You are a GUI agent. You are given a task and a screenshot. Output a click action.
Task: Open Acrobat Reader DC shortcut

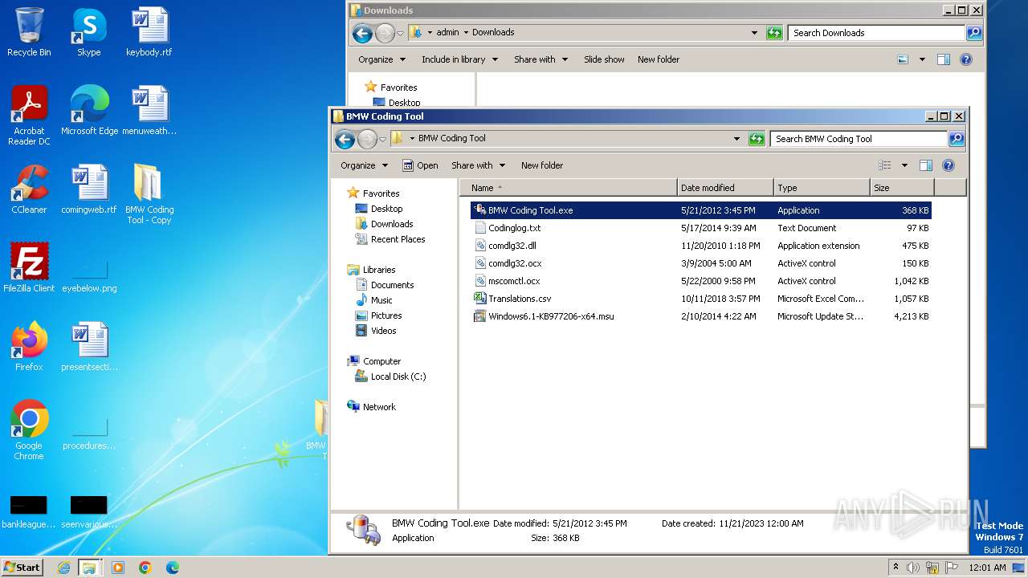[29, 116]
